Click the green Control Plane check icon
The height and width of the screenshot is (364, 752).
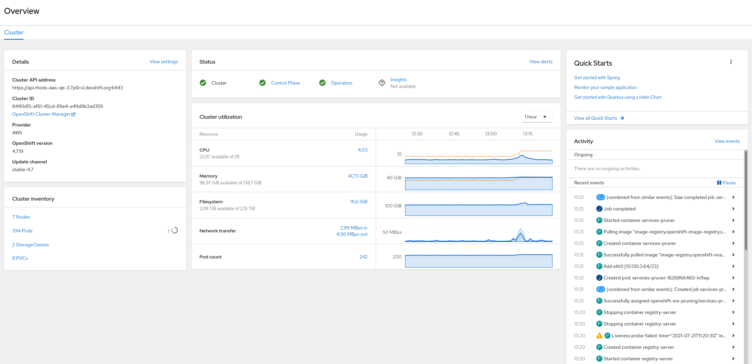(262, 83)
